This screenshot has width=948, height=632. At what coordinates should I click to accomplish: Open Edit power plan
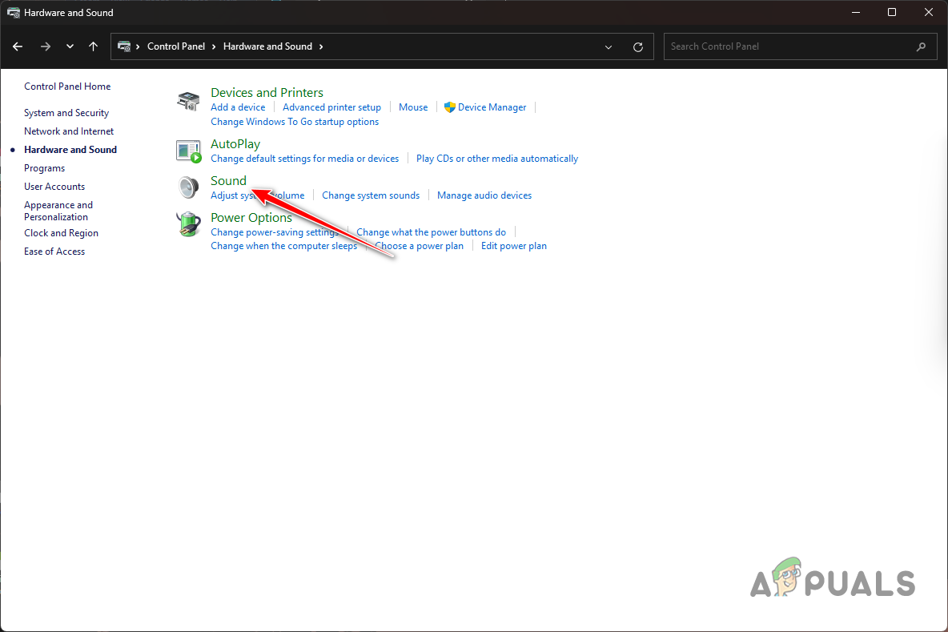coord(514,246)
